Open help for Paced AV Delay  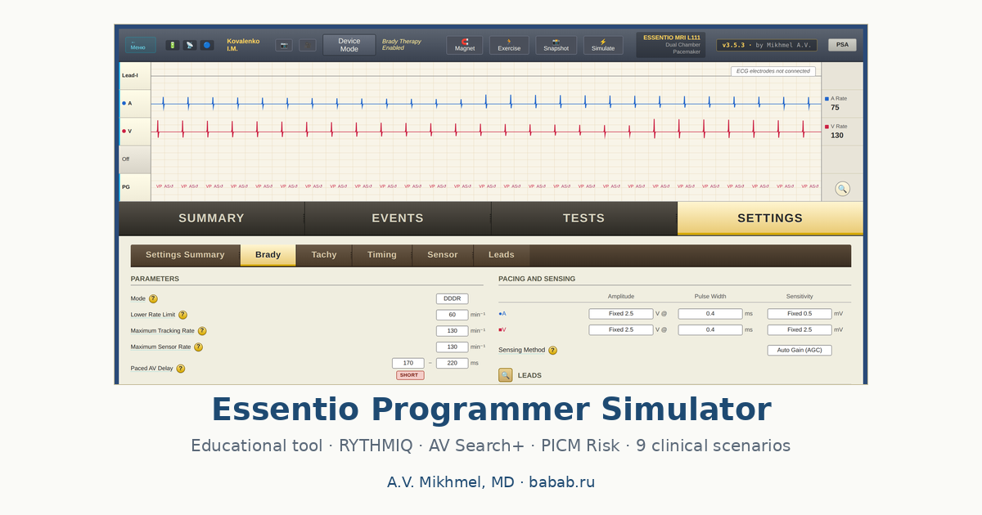pos(181,369)
